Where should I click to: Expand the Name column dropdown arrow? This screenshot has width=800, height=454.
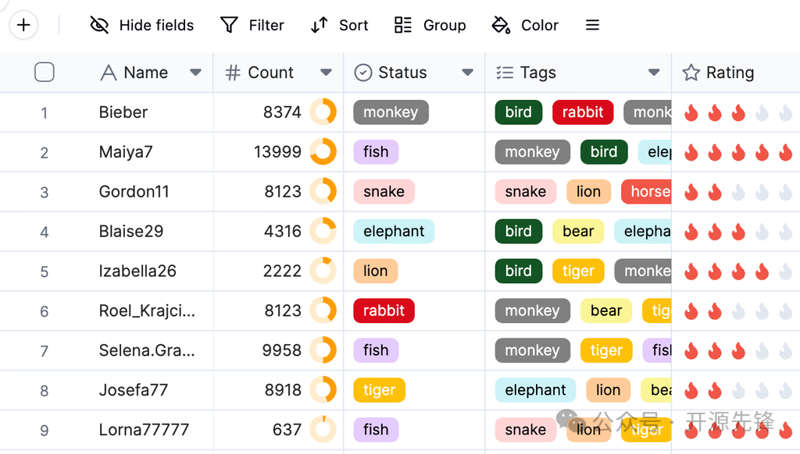(x=195, y=73)
